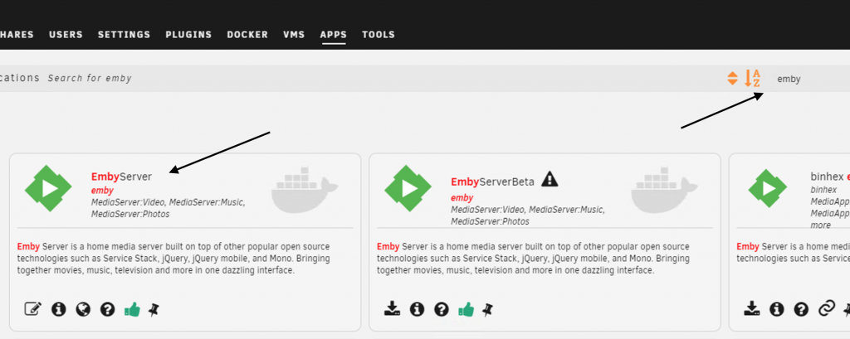
Task: Expand the orange up-down sort selector
Action: click(x=732, y=78)
